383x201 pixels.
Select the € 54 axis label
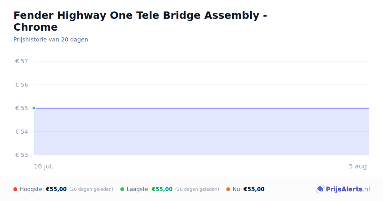pyautogui.click(x=22, y=132)
